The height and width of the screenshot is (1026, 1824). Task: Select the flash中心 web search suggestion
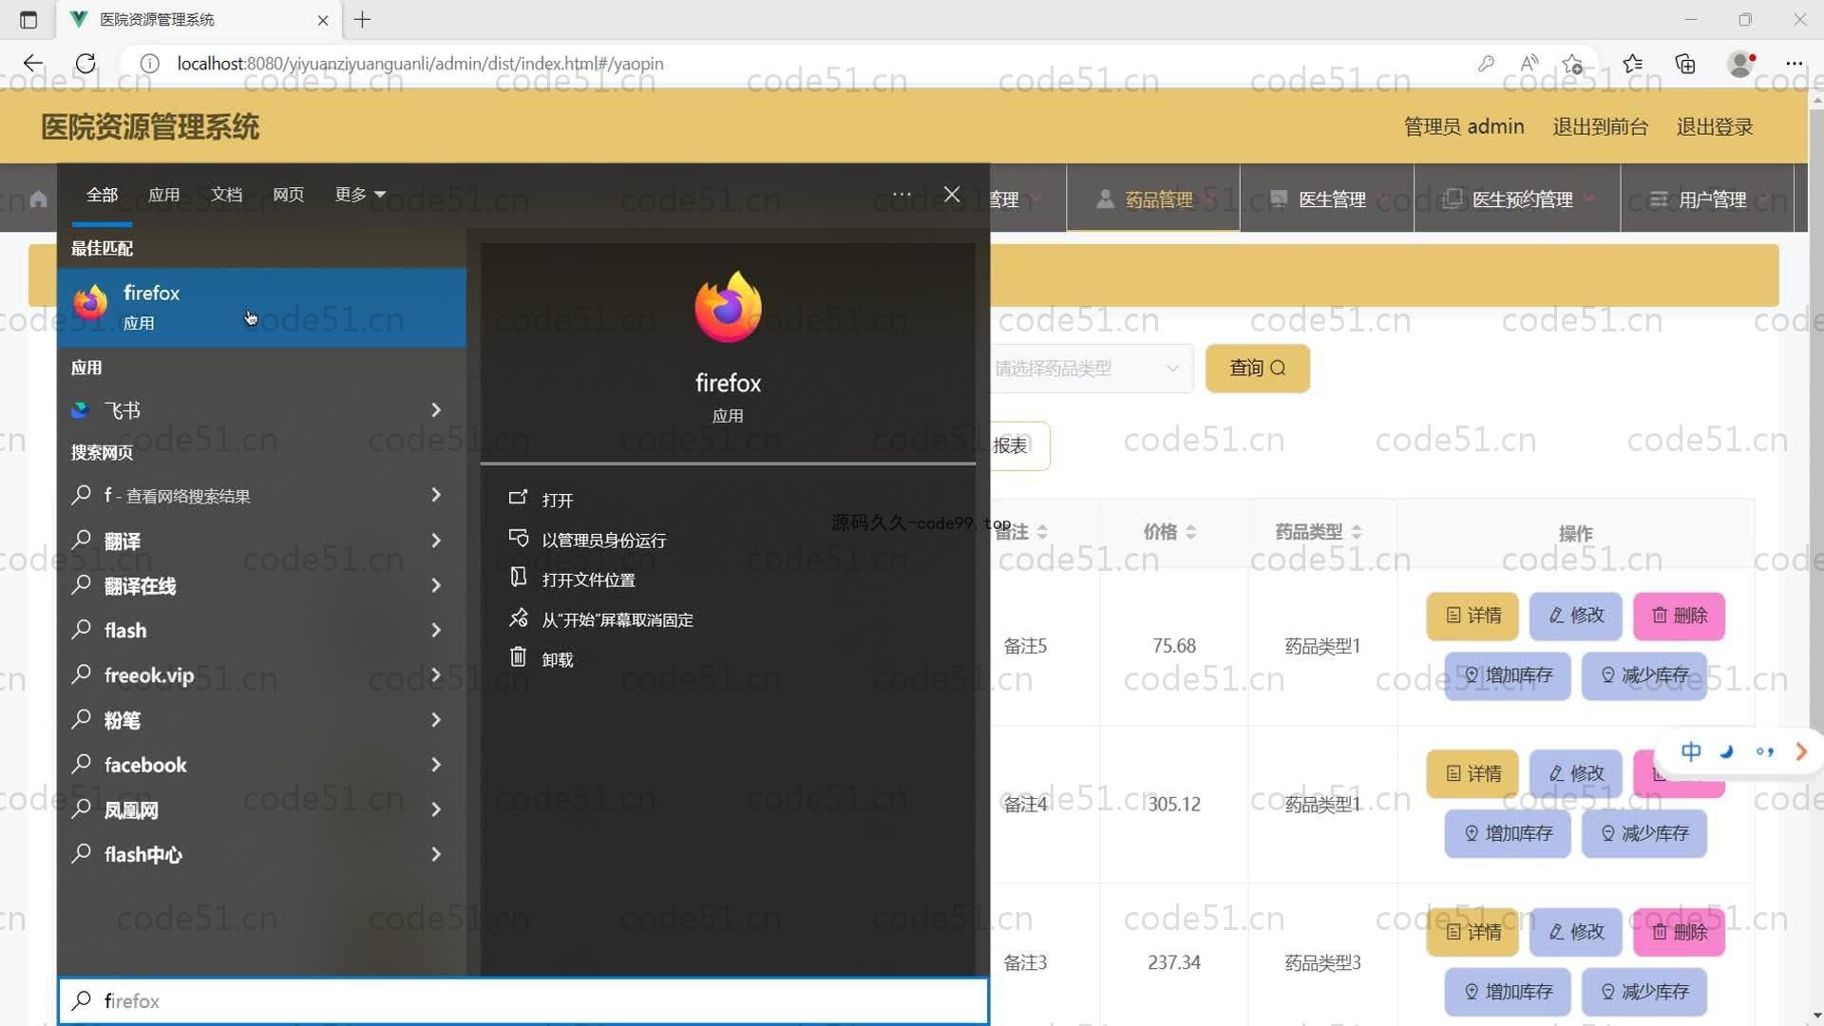tap(261, 854)
